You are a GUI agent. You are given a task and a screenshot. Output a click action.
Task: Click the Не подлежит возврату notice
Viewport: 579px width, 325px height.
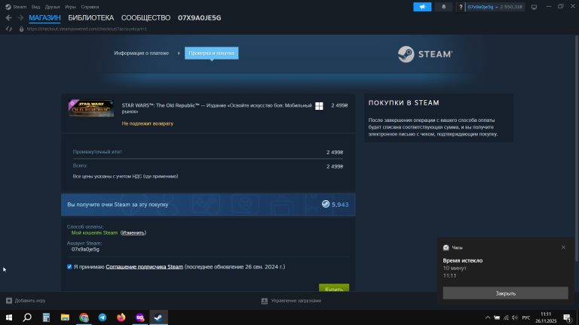147,123
